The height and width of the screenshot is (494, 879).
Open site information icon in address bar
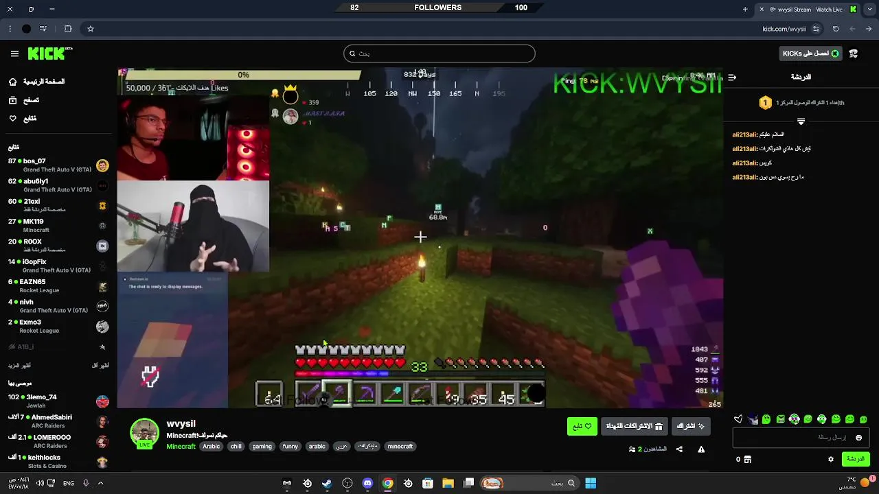coord(816,29)
